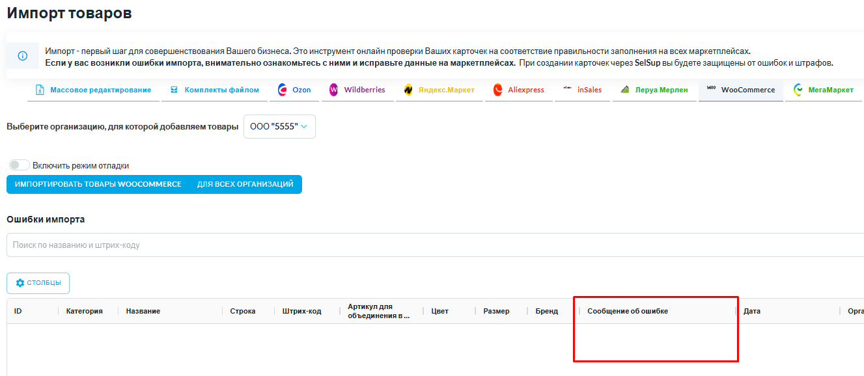Click the Штрих-код column header
This screenshot has height=376, width=864.
[x=302, y=311]
